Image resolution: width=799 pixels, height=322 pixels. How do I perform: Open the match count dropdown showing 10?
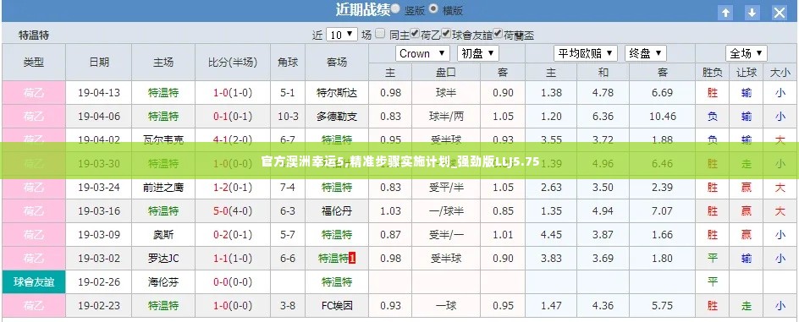pos(341,35)
